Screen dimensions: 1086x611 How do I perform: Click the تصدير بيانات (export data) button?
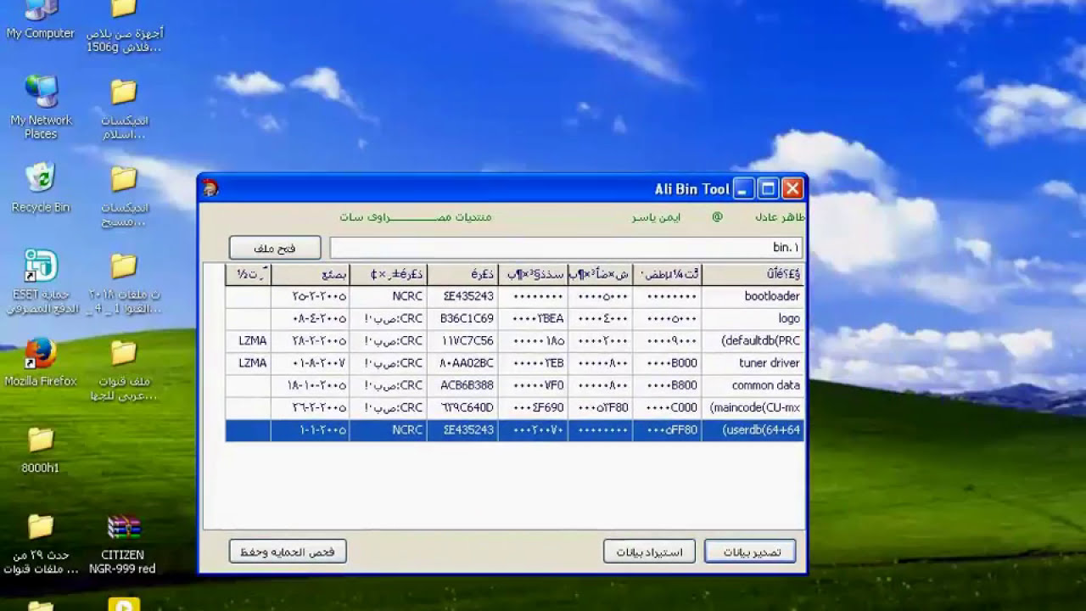click(750, 552)
